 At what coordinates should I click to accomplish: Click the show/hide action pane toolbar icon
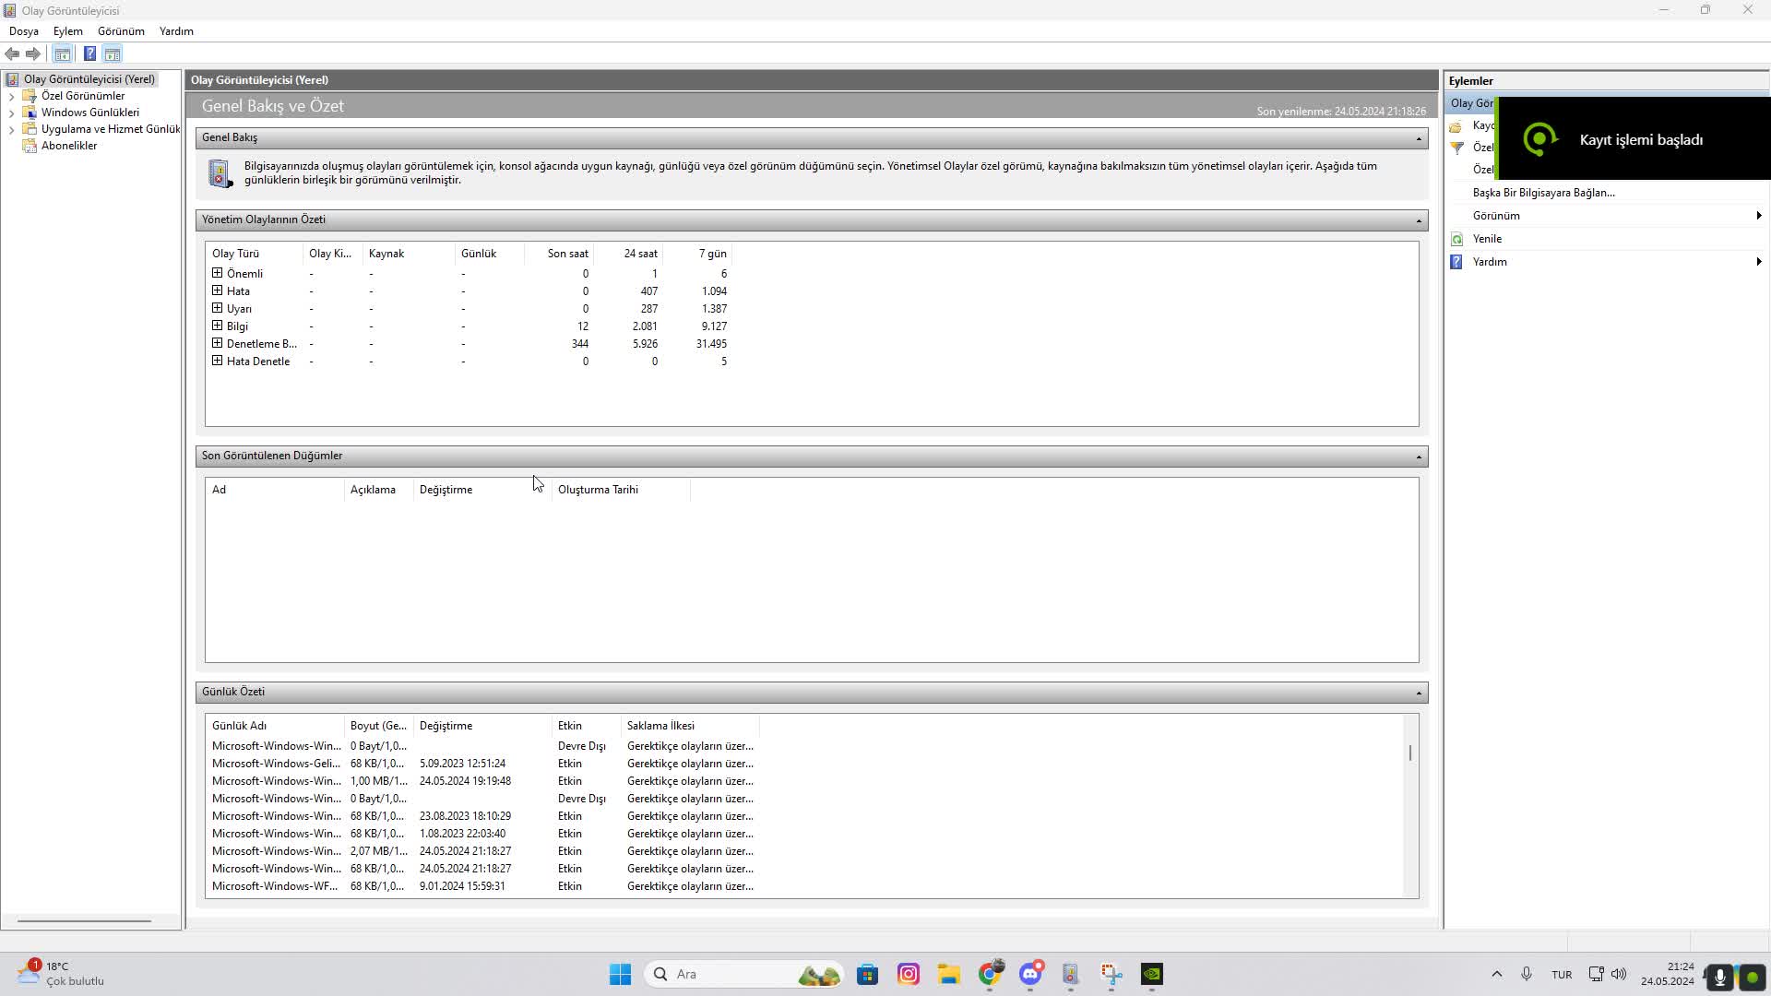tap(112, 54)
